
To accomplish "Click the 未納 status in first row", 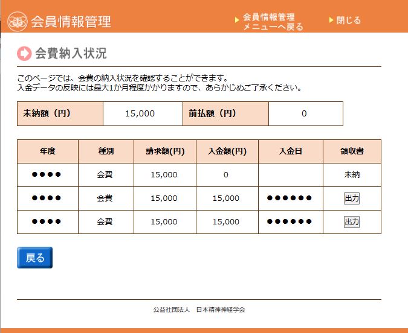I will (352, 174).
